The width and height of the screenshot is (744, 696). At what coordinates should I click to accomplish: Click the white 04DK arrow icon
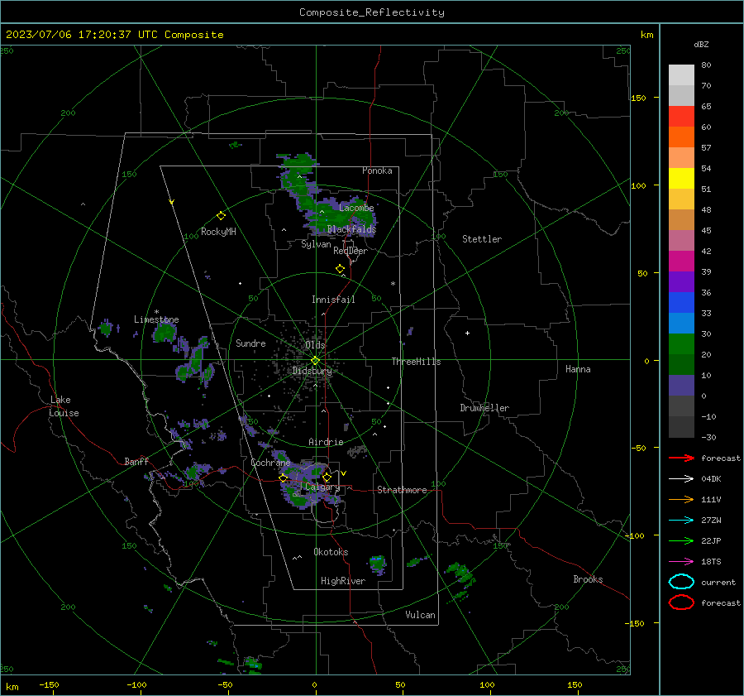681,478
